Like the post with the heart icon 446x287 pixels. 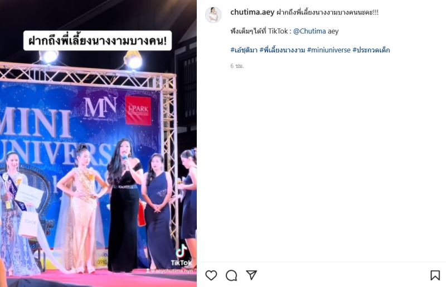pos(211,275)
